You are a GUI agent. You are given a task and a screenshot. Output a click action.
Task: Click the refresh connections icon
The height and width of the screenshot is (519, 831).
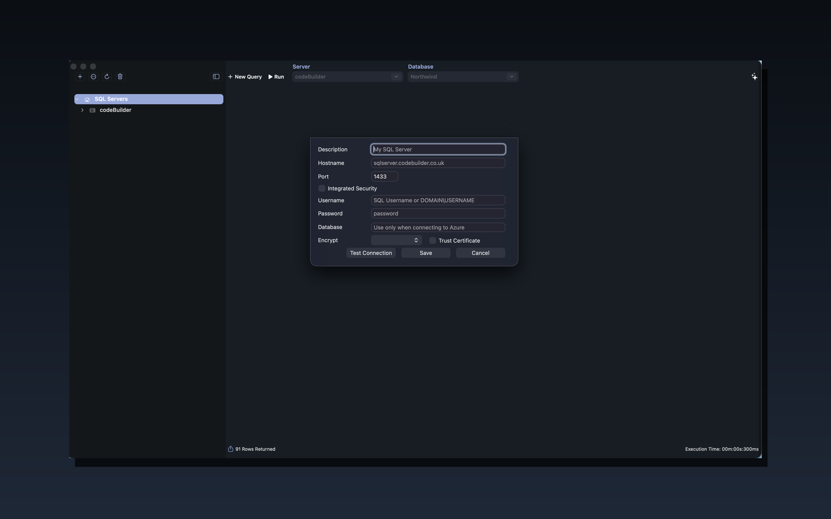pos(106,76)
